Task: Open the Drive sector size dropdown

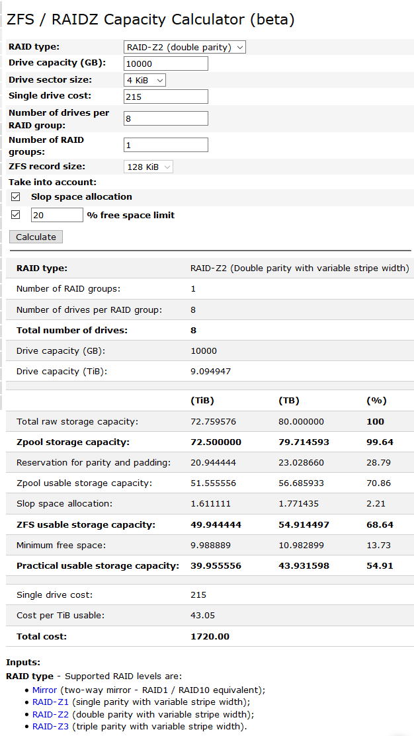Action: coord(145,80)
